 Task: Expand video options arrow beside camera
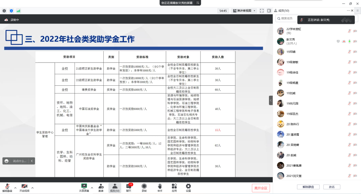pyautogui.click(x=33, y=188)
